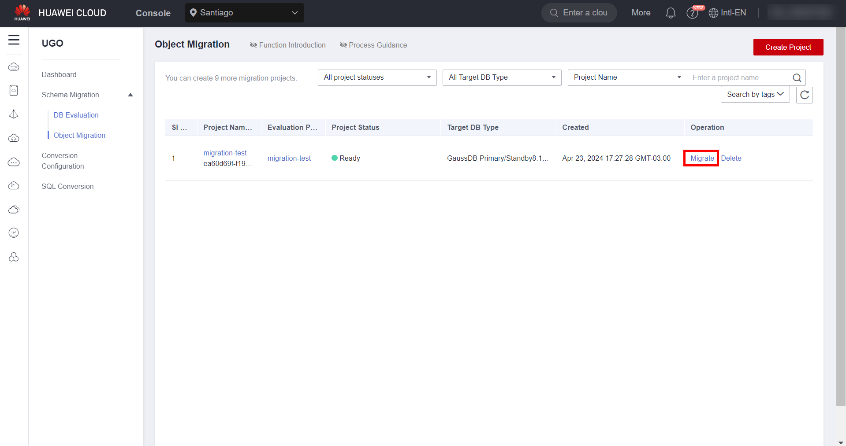Image resolution: width=846 pixels, height=446 pixels.
Task: Click the search magnifier in project name field
Action: click(x=797, y=78)
